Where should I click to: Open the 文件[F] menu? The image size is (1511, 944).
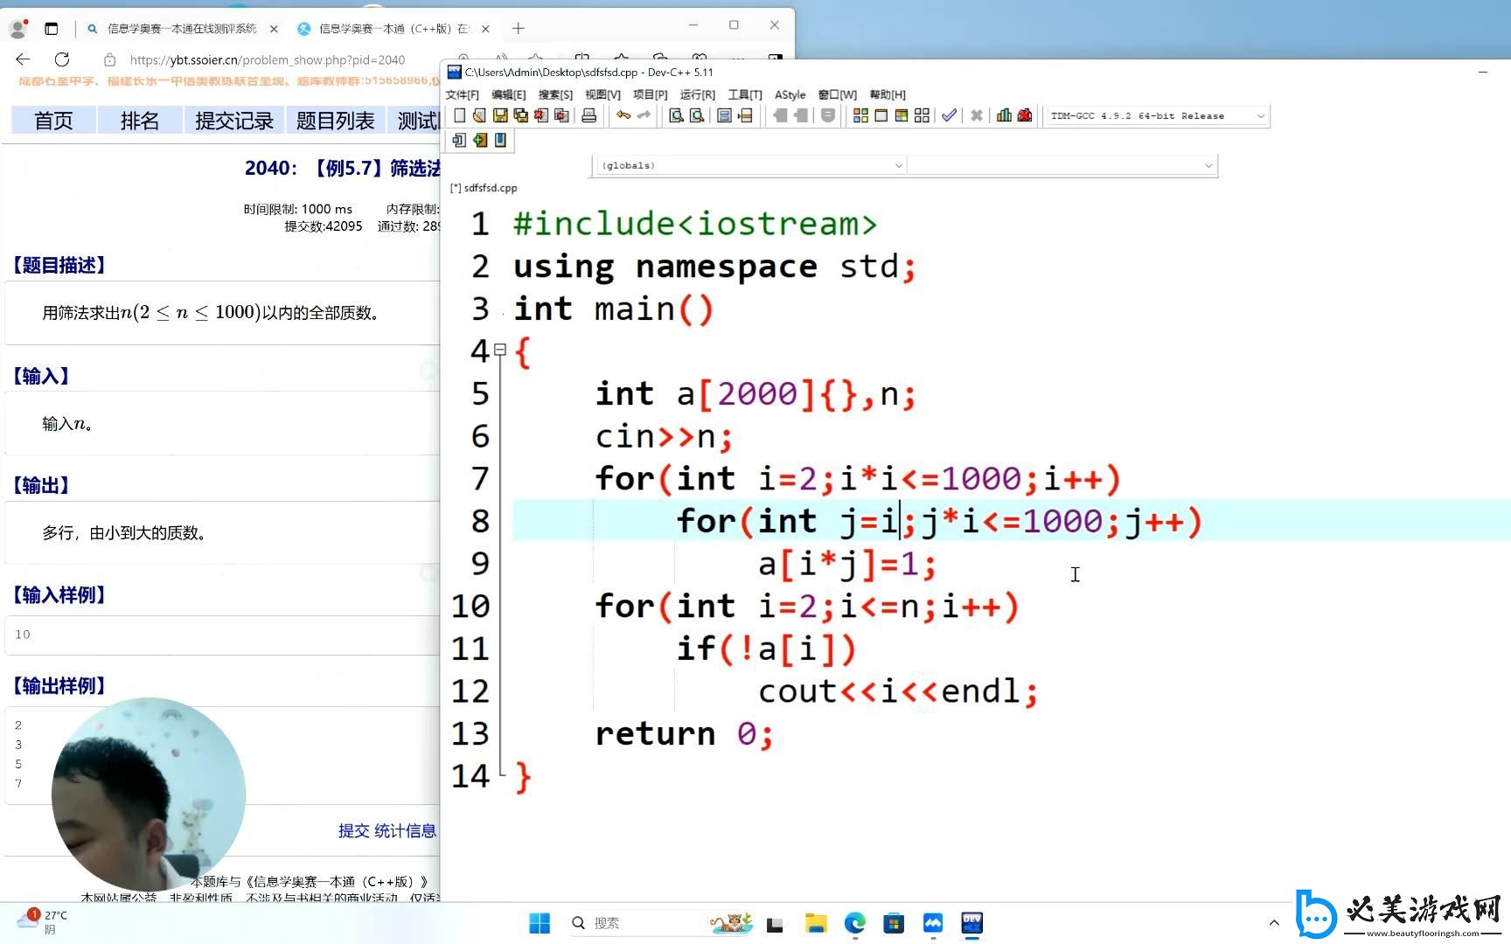(462, 94)
